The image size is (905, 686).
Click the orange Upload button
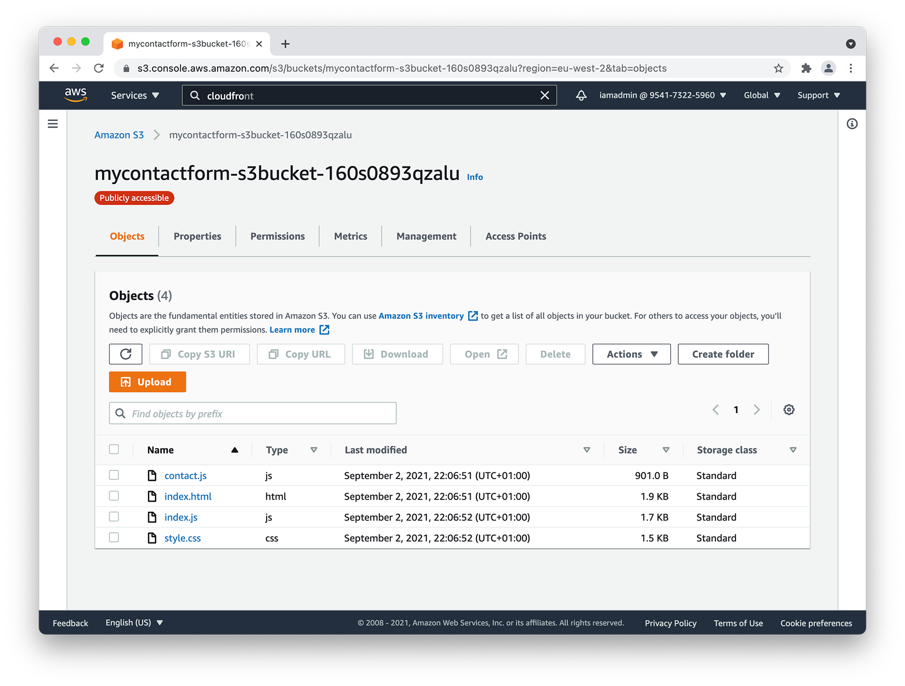[147, 382]
